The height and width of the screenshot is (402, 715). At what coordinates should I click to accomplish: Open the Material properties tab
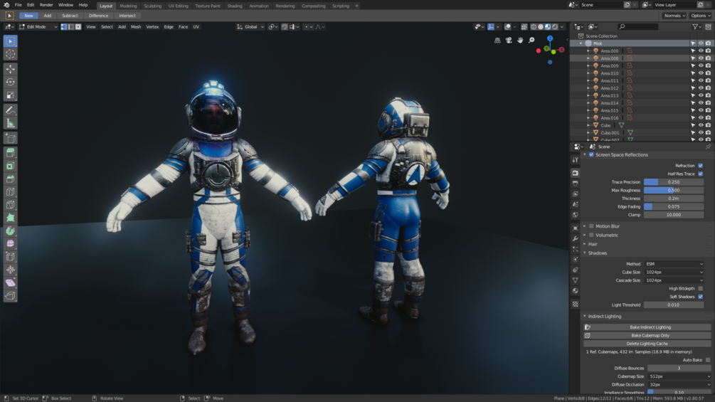(576, 291)
